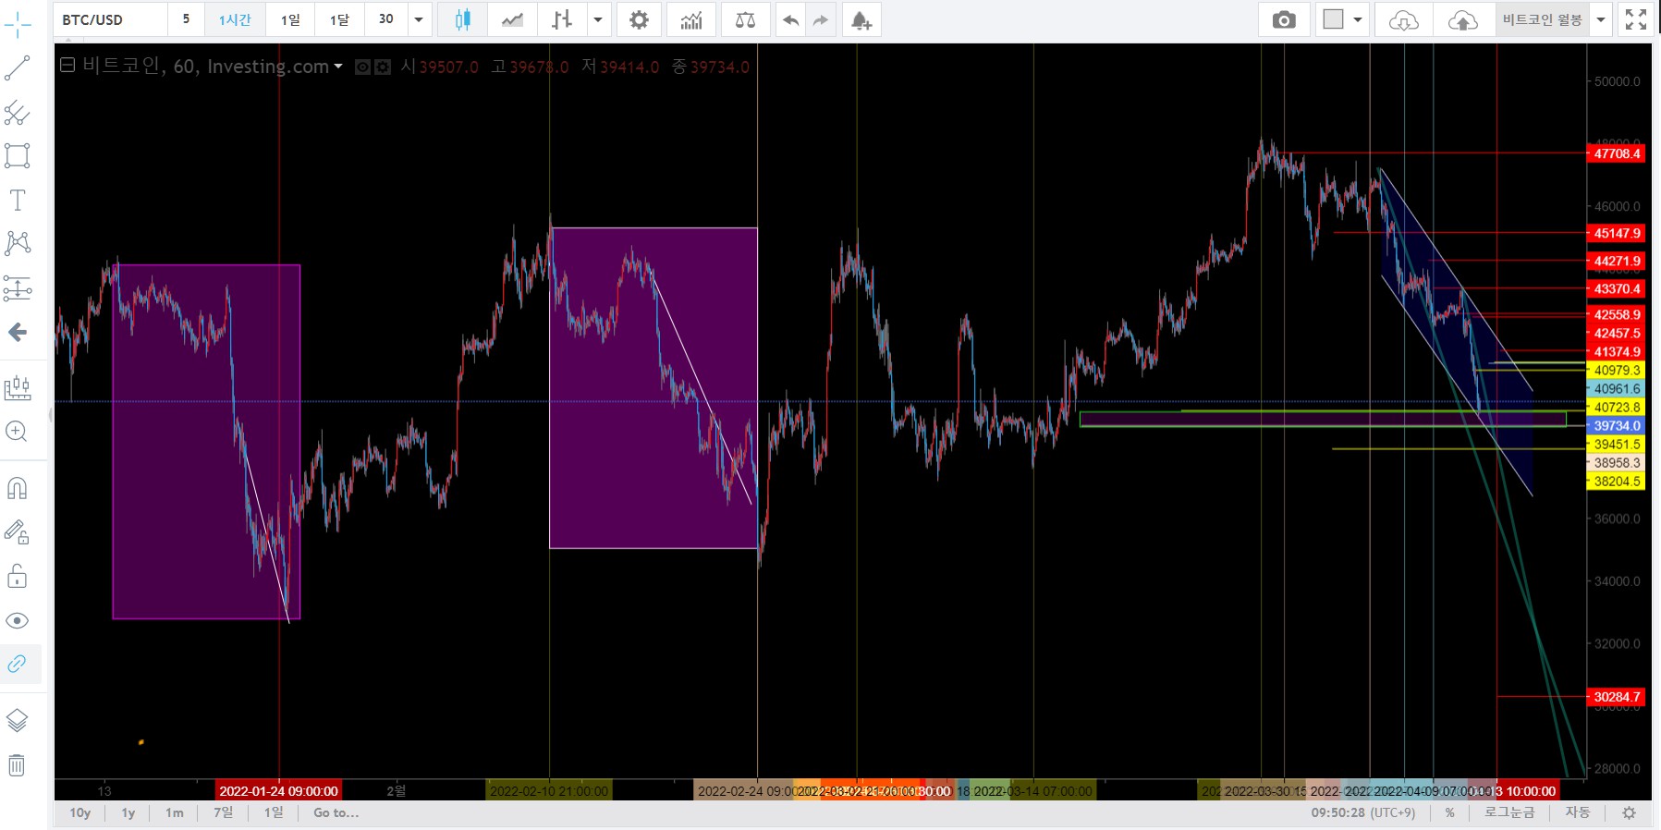The image size is (1661, 830).
Task: Toggle magnet mode in left toolbar
Action: tap(18, 487)
